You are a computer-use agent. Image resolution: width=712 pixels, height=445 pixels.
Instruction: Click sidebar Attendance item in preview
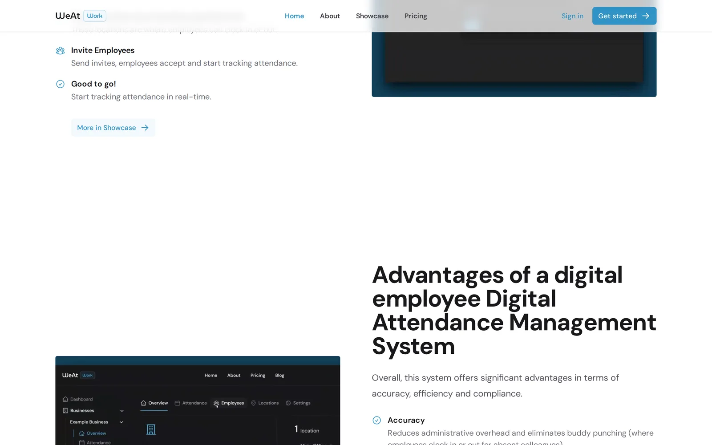[94, 442]
